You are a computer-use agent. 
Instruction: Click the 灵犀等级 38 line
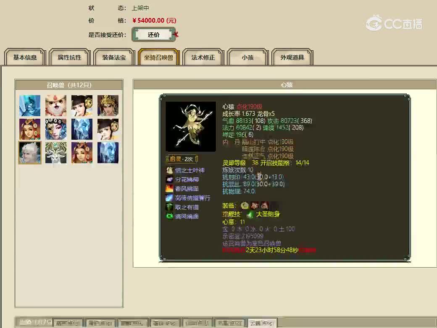coord(240,163)
